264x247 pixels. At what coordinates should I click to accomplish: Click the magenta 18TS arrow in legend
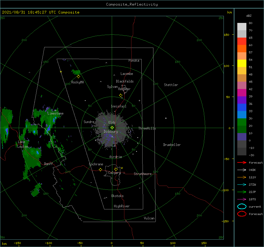[x=242, y=199]
